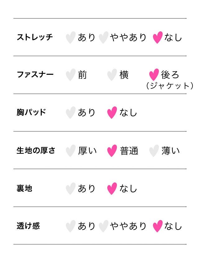
Task: Select the gray heart for 透け感 ややあり
Action: point(103,226)
